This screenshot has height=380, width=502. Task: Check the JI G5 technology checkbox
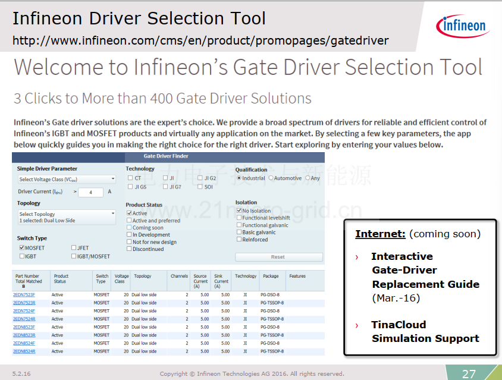point(130,187)
